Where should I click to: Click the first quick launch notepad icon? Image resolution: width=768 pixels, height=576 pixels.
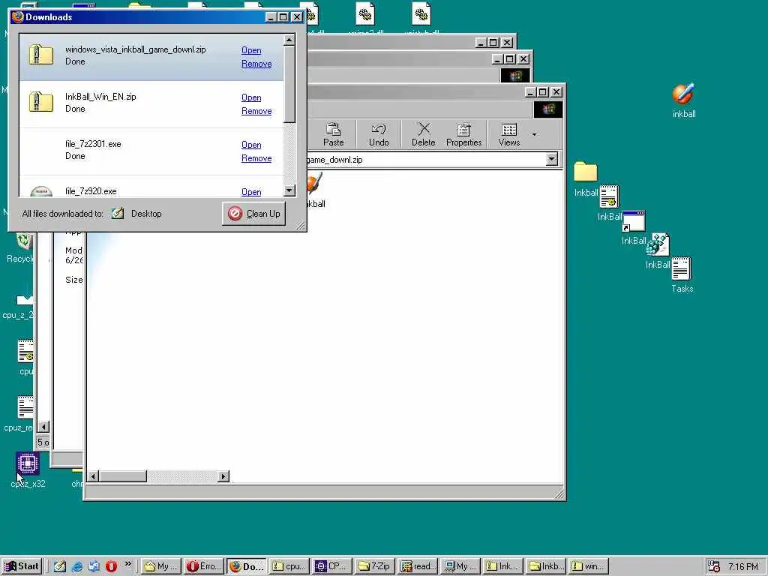[x=60, y=566]
